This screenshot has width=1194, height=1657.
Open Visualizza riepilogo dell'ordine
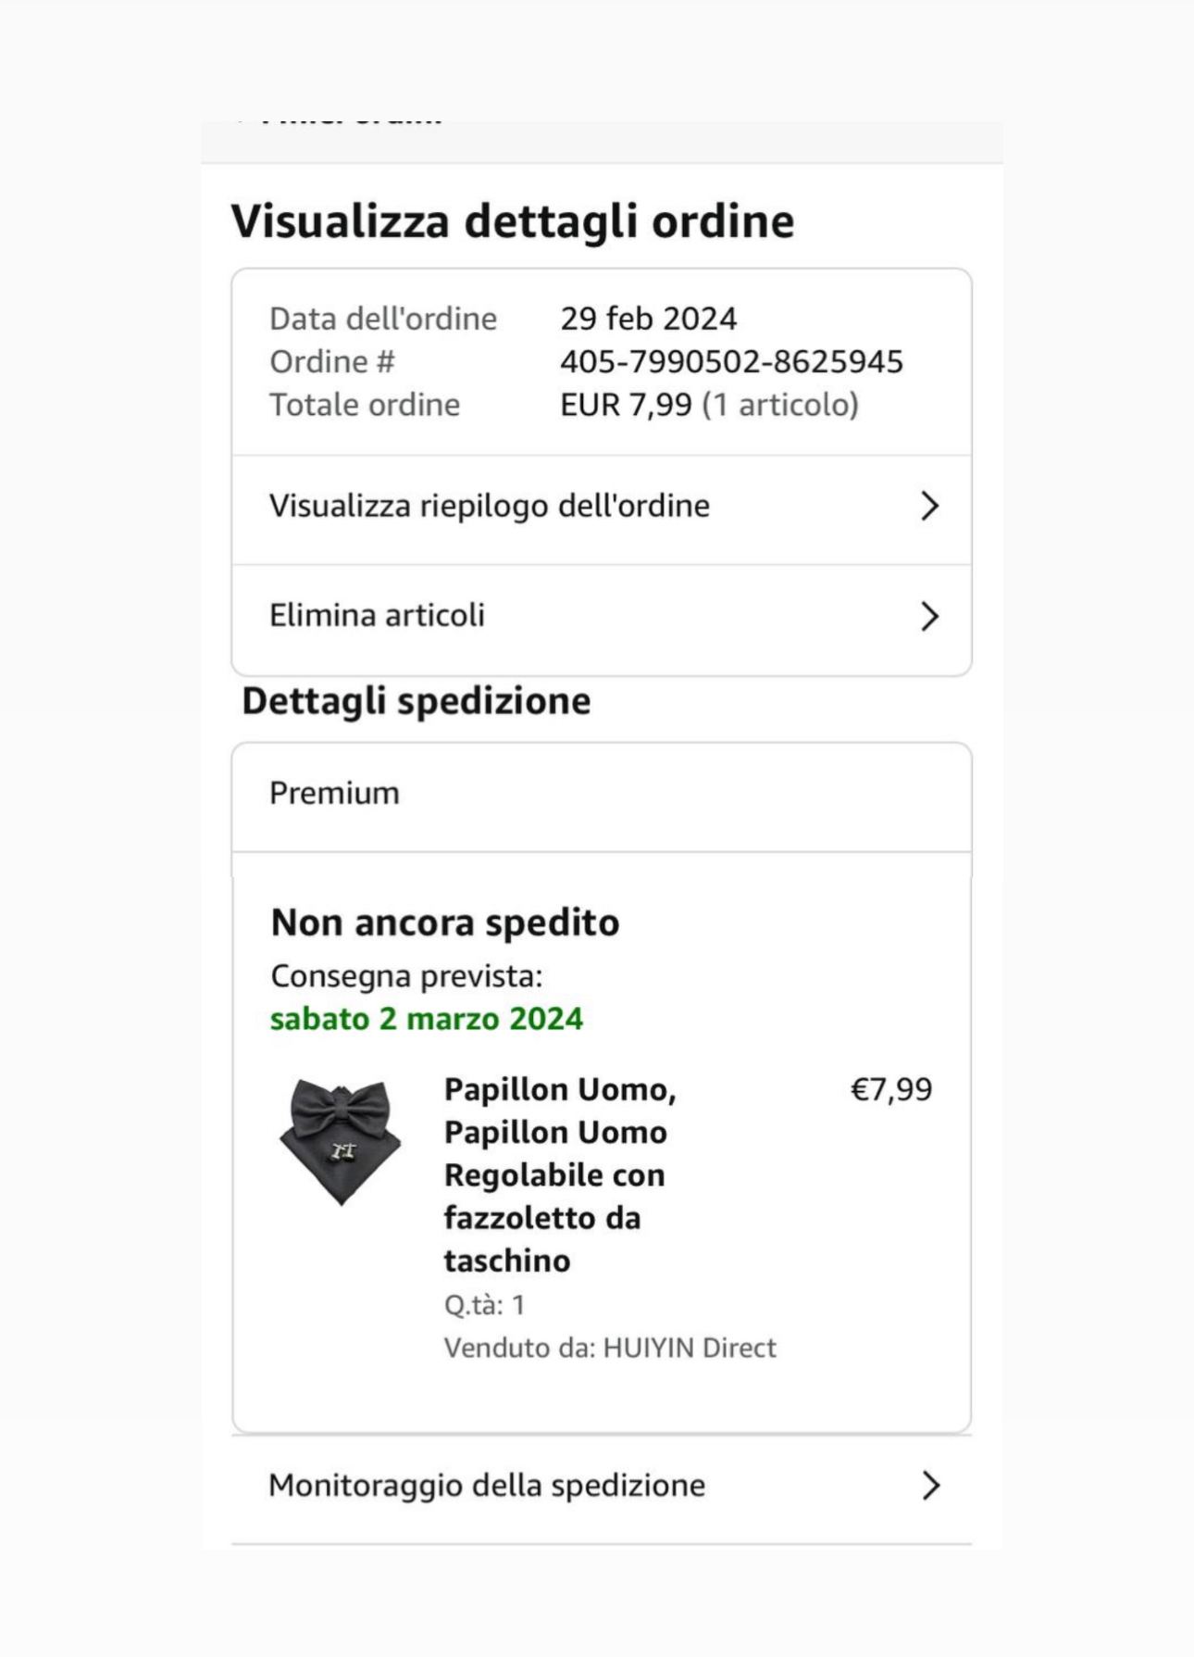(x=490, y=507)
